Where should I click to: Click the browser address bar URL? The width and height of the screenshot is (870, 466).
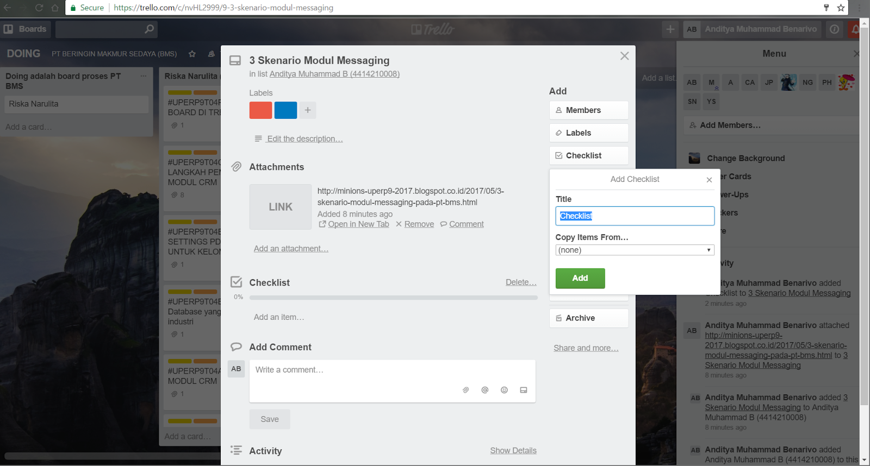pyautogui.click(x=223, y=8)
